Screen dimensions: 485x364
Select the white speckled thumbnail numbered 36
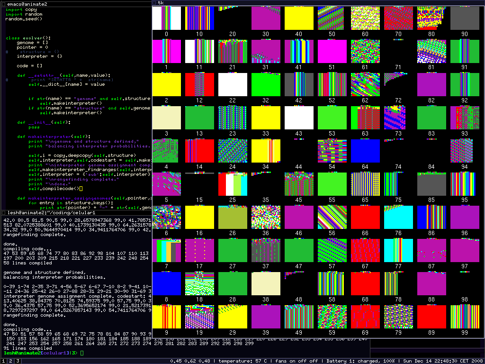pos(266,217)
